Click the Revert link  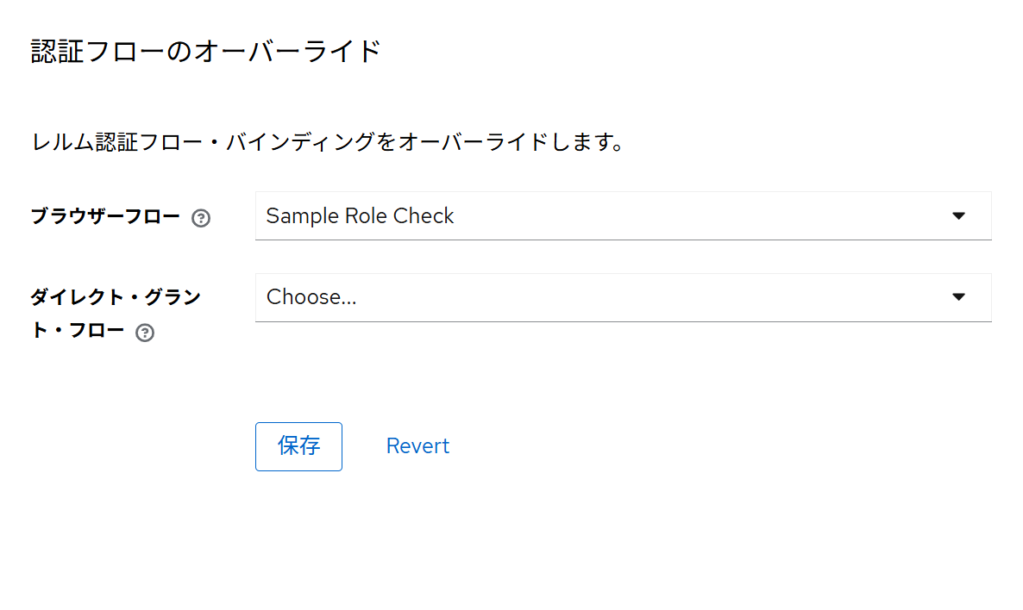click(x=417, y=446)
